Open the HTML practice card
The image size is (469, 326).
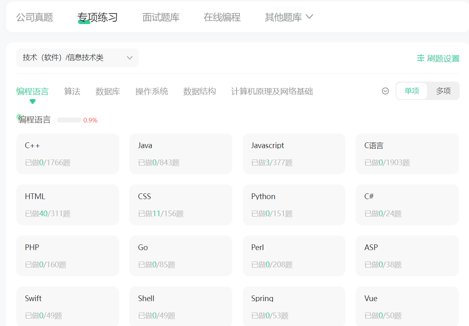[68, 205]
